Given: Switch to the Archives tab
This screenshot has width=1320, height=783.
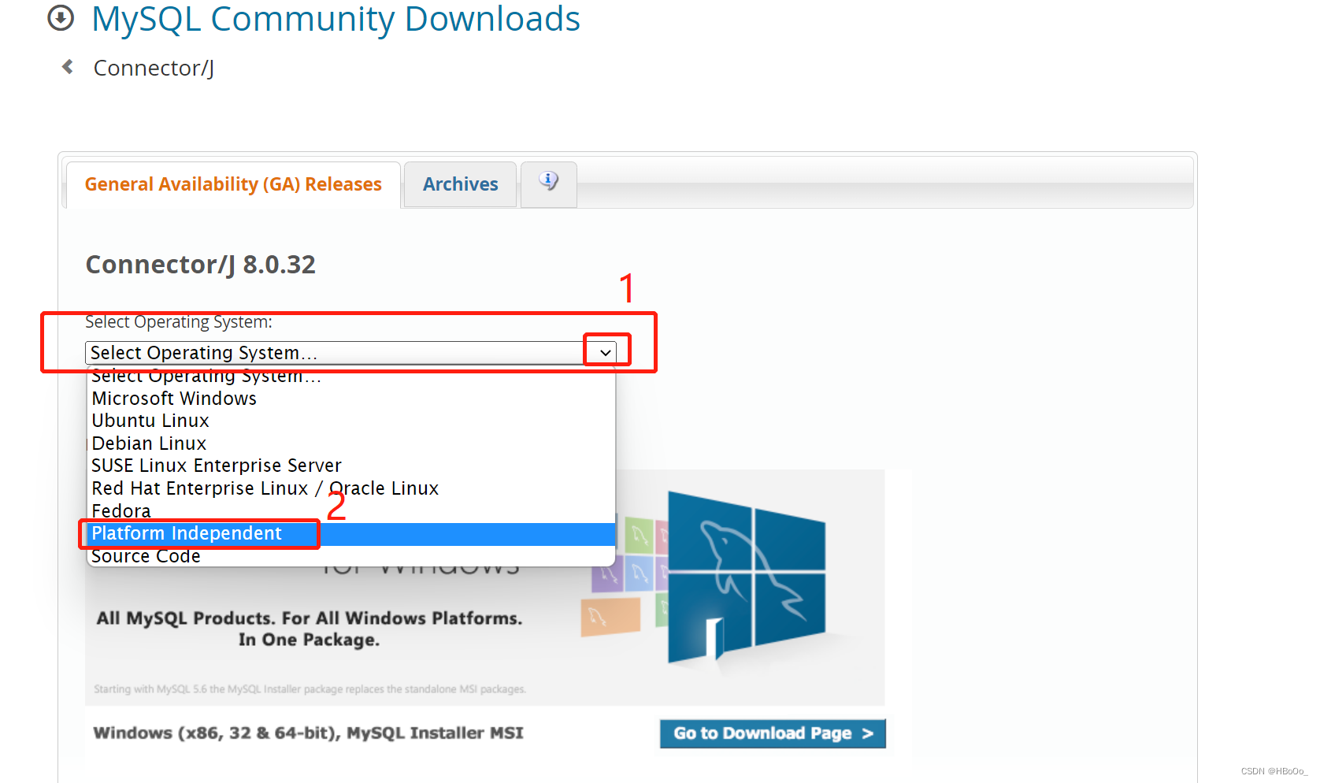Looking at the screenshot, I should [460, 184].
